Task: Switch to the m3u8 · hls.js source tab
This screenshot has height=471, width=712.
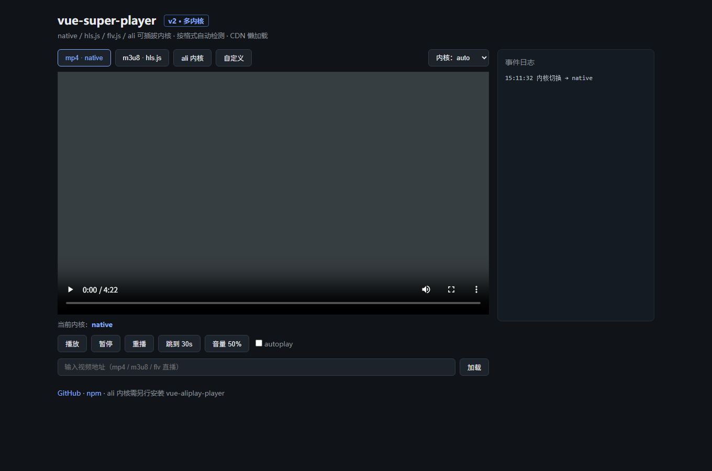Action: point(142,58)
